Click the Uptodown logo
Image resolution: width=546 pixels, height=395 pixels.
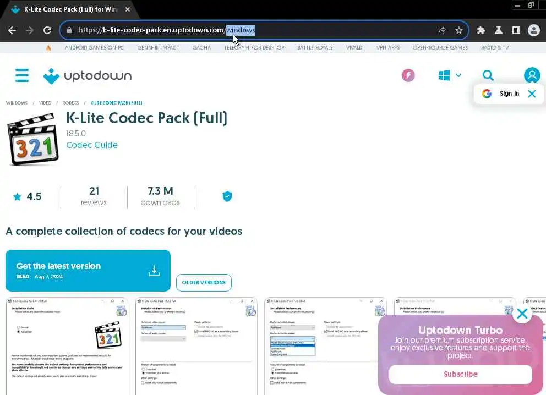[87, 75]
